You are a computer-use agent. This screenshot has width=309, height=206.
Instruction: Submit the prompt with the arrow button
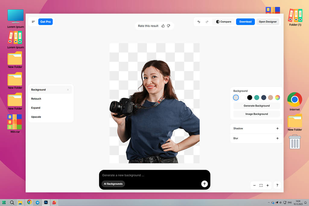point(205,184)
